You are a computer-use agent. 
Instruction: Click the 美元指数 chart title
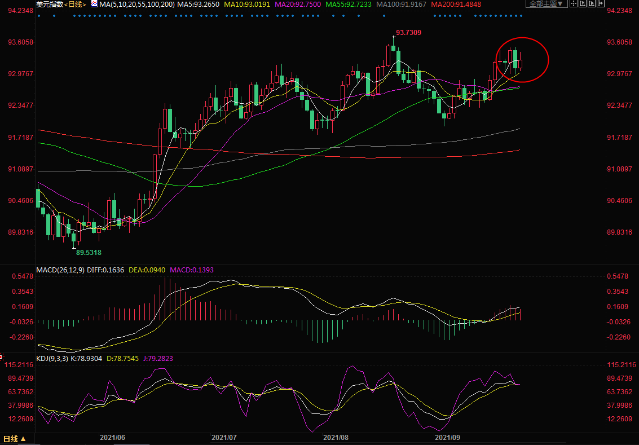tap(49, 4)
